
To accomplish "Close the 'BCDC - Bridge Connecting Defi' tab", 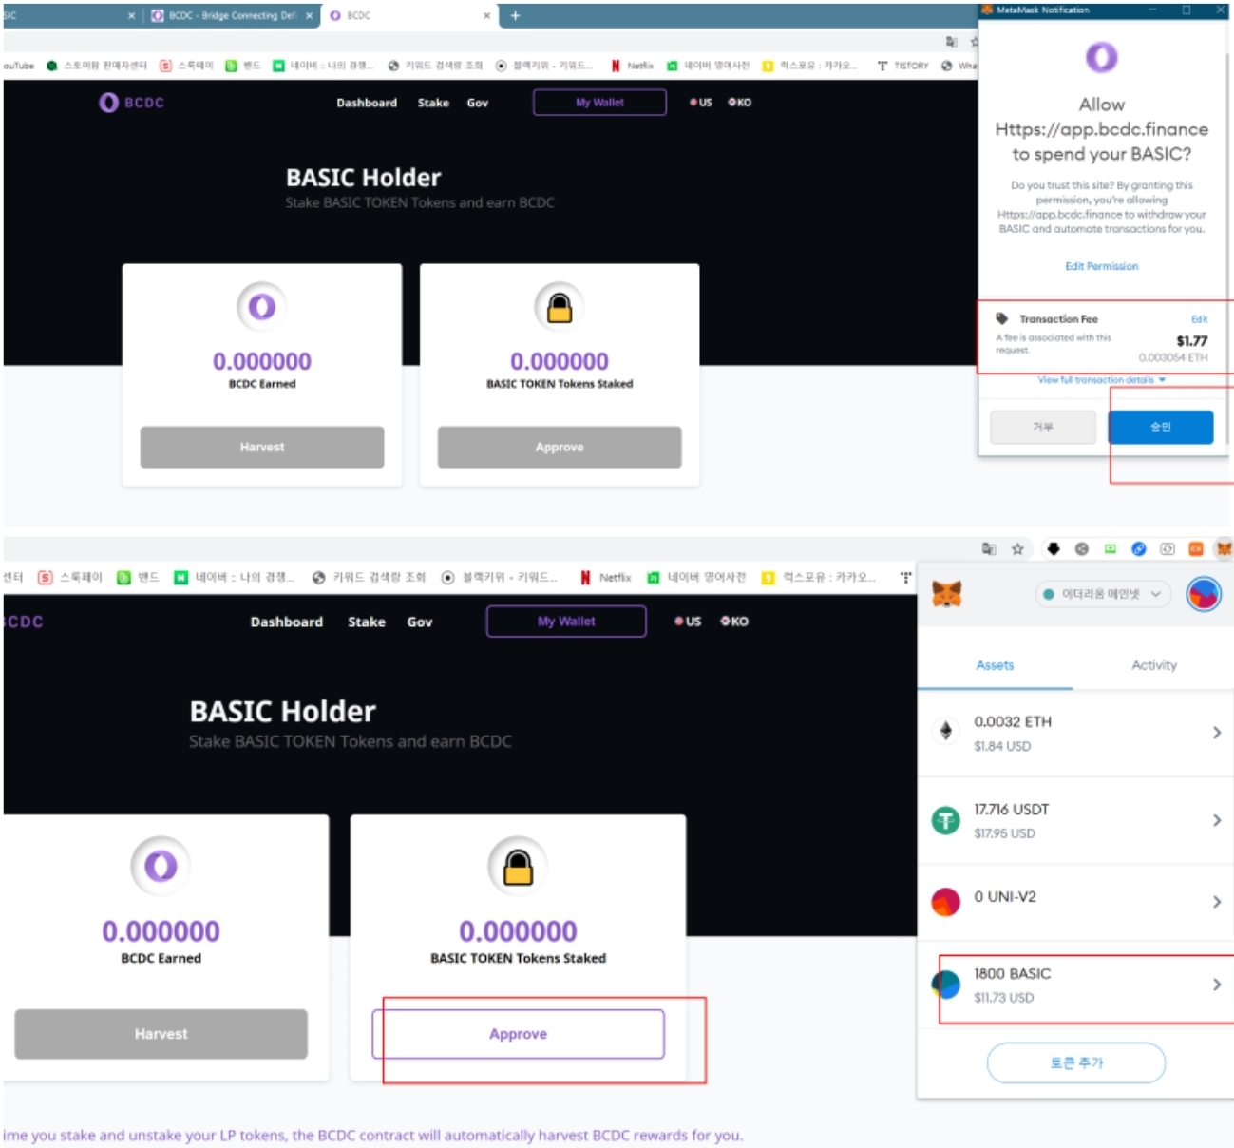I will point(309,15).
